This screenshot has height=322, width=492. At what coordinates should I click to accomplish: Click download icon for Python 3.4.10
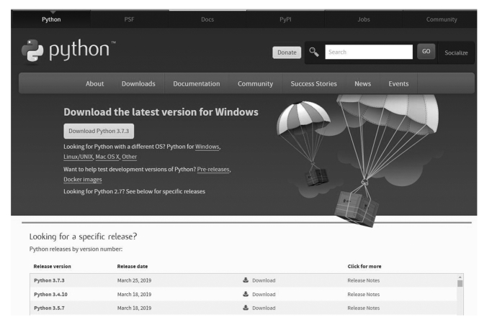246,294
